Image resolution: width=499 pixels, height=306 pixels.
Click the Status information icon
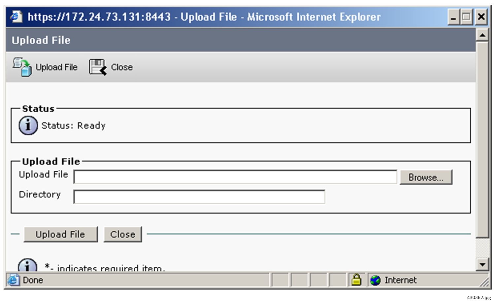[x=28, y=125]
